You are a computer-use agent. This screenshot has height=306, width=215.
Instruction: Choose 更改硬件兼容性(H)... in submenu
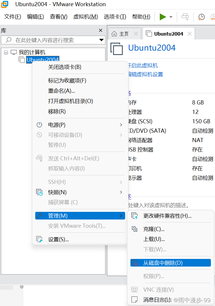(x=171, y=216)
